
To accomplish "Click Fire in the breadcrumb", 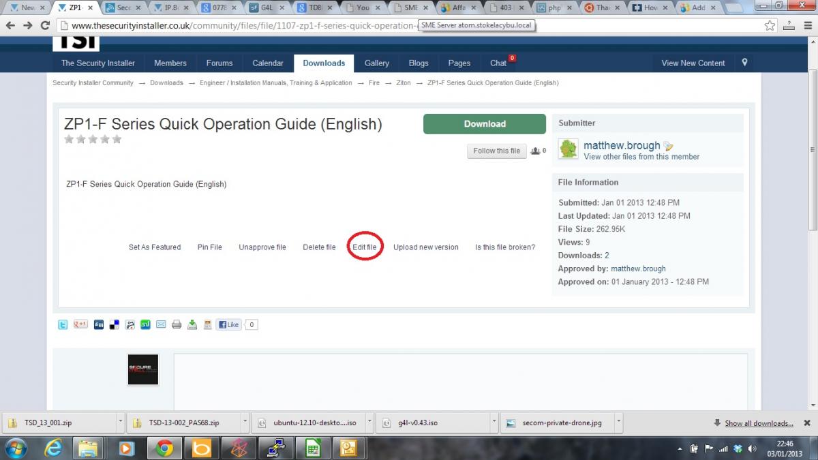I will pyautogui.click(x=374, y=83).
